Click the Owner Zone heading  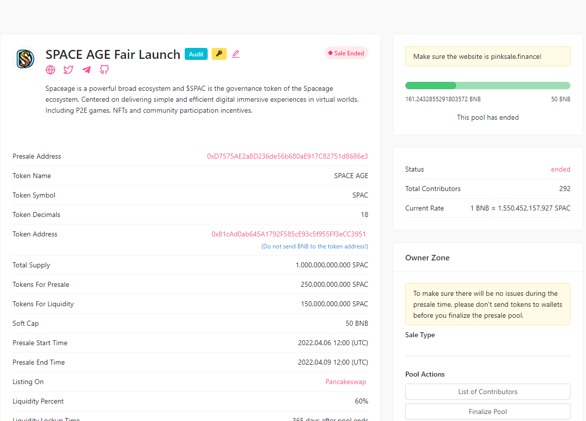[427, 258]
